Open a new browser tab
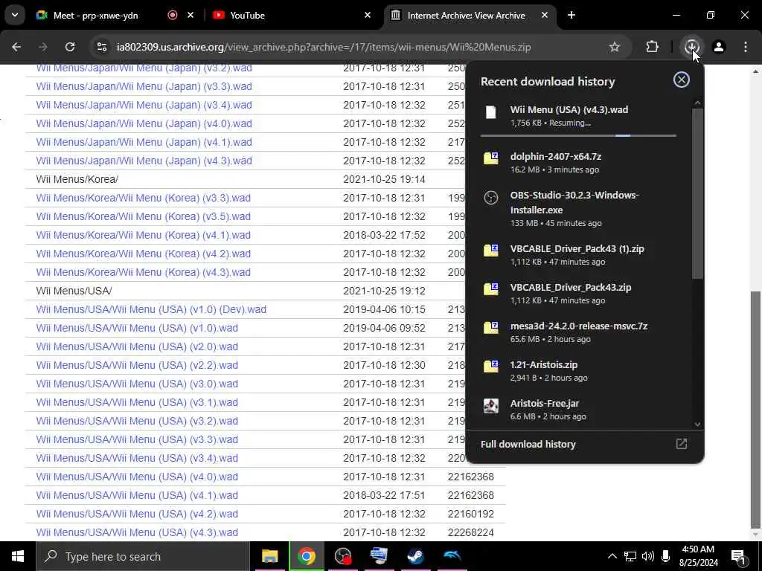This screenshot has width=762, height=571. 571,15
